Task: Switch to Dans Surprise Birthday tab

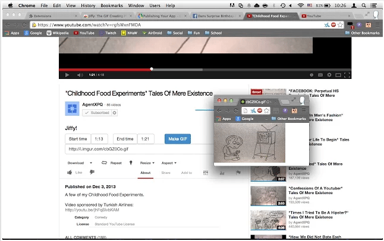Action: 216,16
